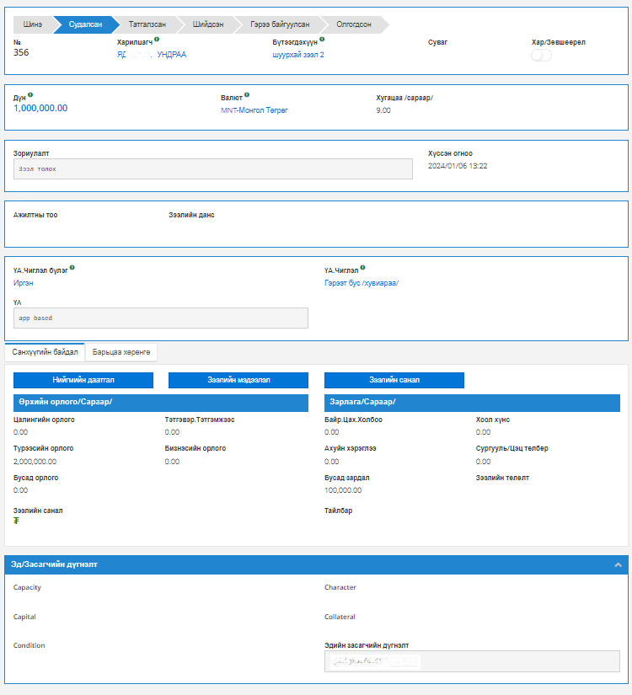The height and width of the screenshot is (695, 632).
Task: Click the green tugrik icon under Зээлийн санал
Action: pos(16,521)
